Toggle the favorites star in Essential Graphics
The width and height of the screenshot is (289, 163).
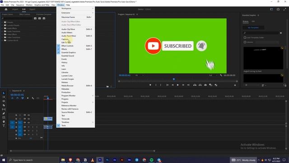pyautogui.click(x=281, y=33)
